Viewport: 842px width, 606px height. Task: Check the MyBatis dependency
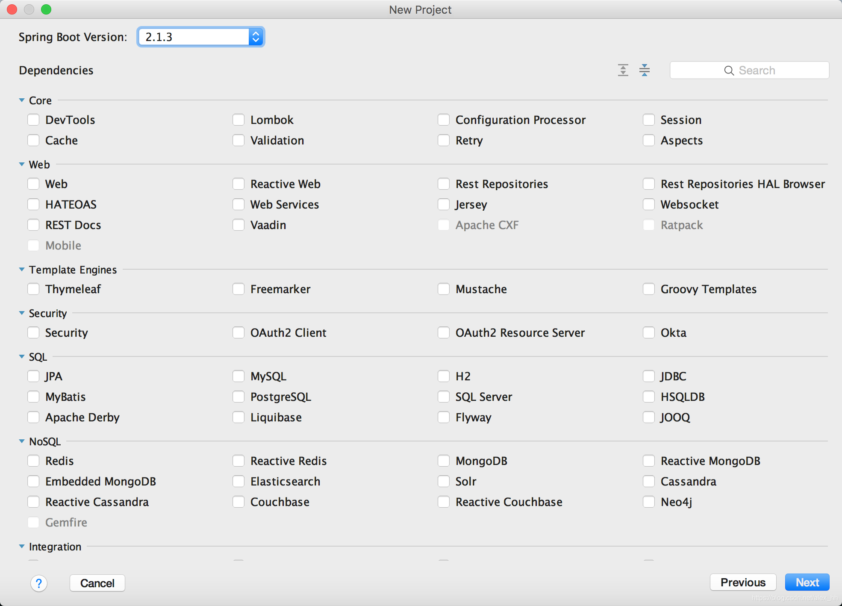(33, 397)
